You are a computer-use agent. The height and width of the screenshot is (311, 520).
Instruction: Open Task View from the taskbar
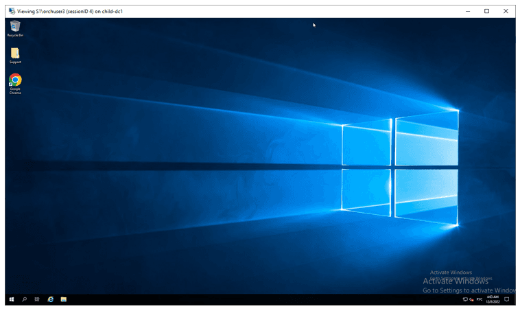(x=37, y=299)
